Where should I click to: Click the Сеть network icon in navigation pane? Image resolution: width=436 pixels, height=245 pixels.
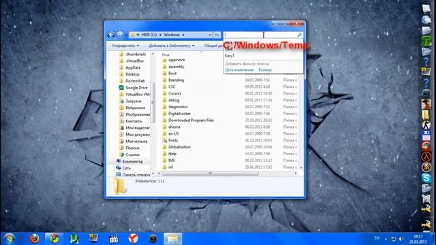click(118, 168)
